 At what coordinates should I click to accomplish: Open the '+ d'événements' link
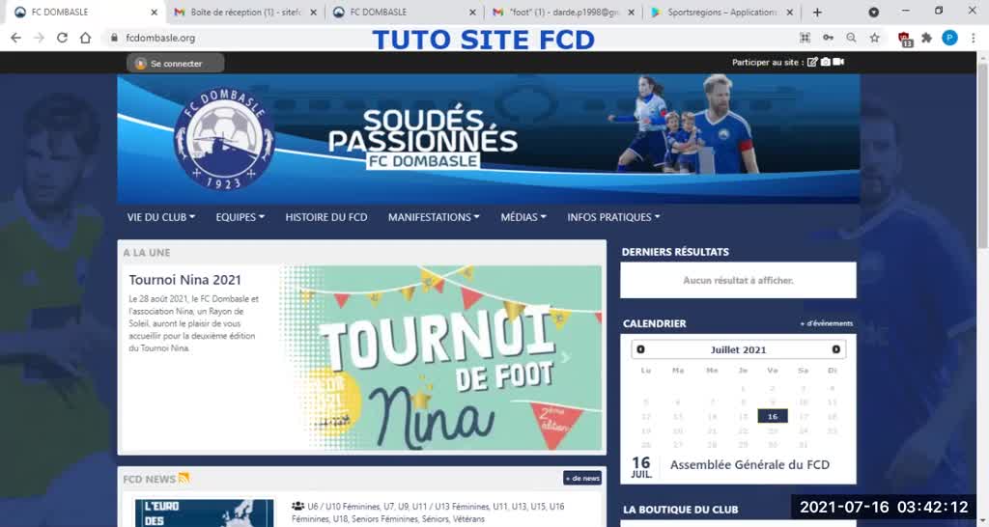[x=827, y=323]
